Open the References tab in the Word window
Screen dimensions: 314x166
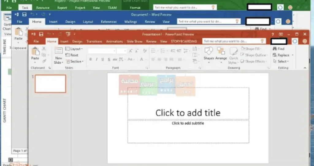(x=109, y=22)
